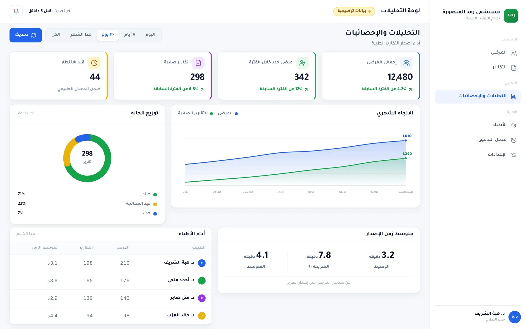
Task: Click the سجل التدقيق history icon
Action: pos(514,140)
